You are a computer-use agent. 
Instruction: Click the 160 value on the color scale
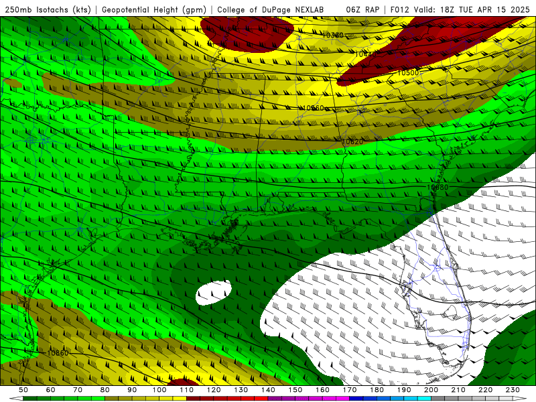click(x=323, y=390)
